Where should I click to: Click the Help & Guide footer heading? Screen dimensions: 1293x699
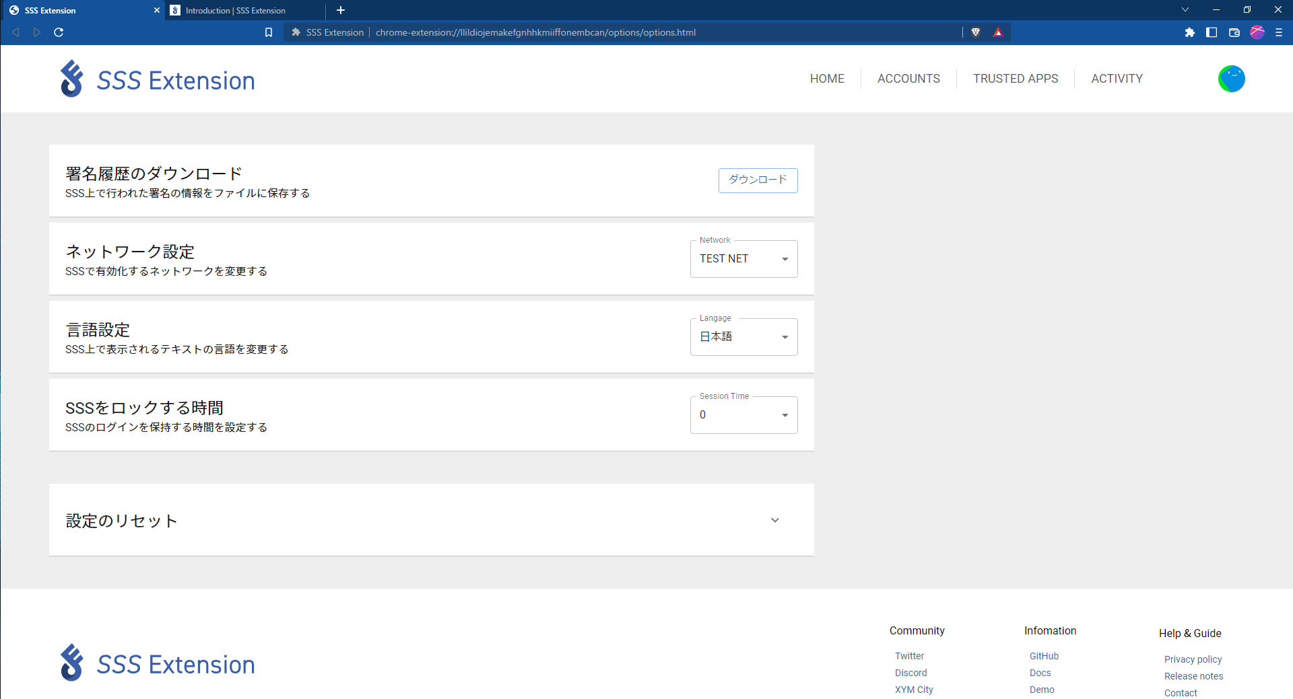(x=1190, y=633)
